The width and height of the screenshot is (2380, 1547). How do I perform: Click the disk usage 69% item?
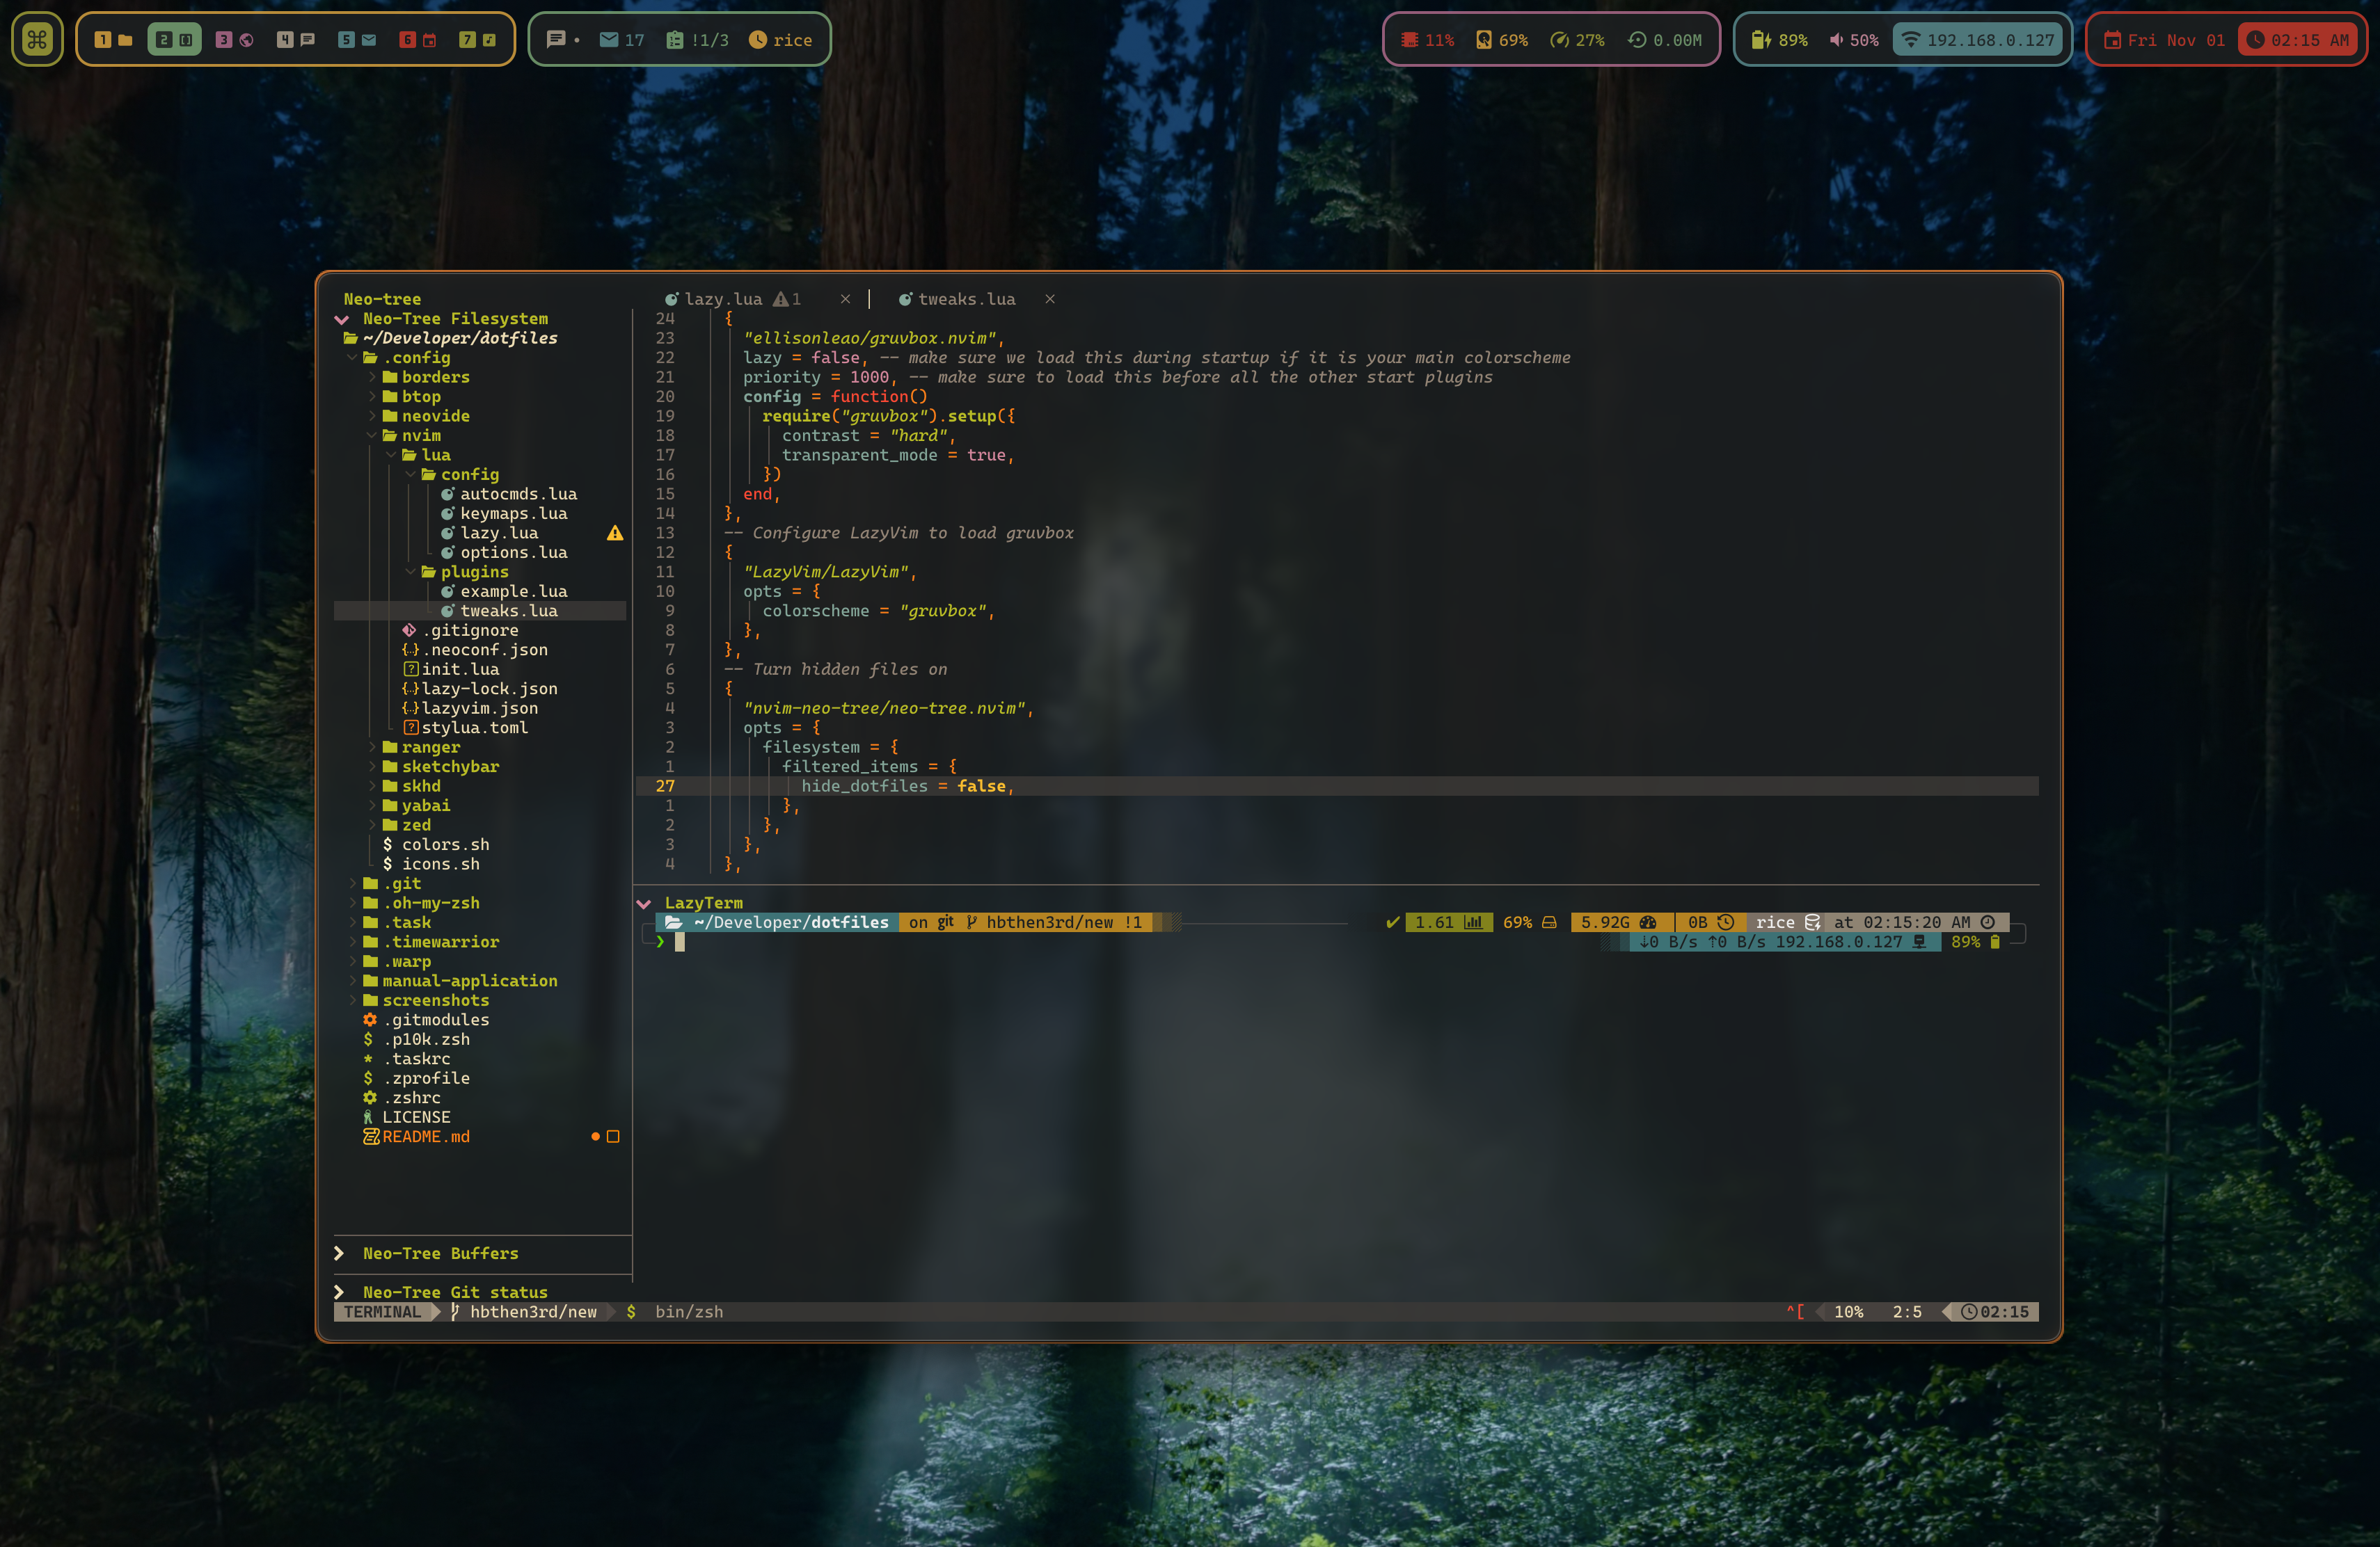[1502, 40]
